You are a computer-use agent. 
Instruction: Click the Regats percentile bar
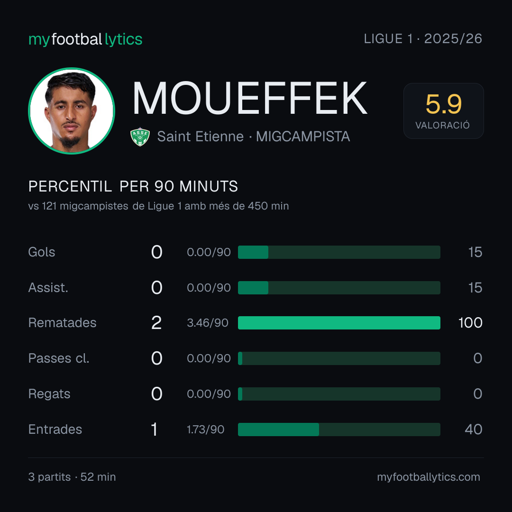point(339,394)
